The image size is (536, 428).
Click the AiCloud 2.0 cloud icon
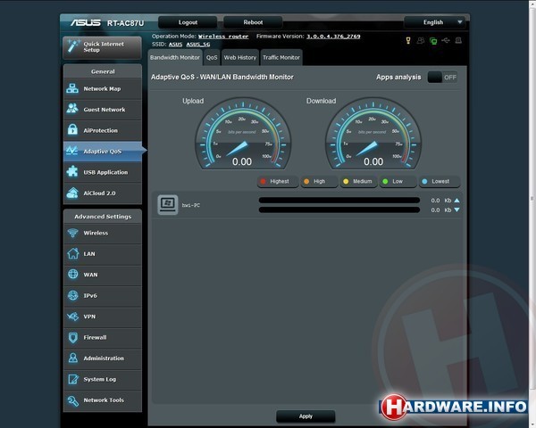click(72, 193)
